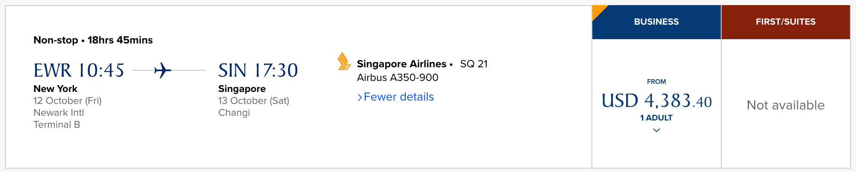Click the EWR 10:45 departure time
Screen dimensions: 856x172
[x=79, y=70]
